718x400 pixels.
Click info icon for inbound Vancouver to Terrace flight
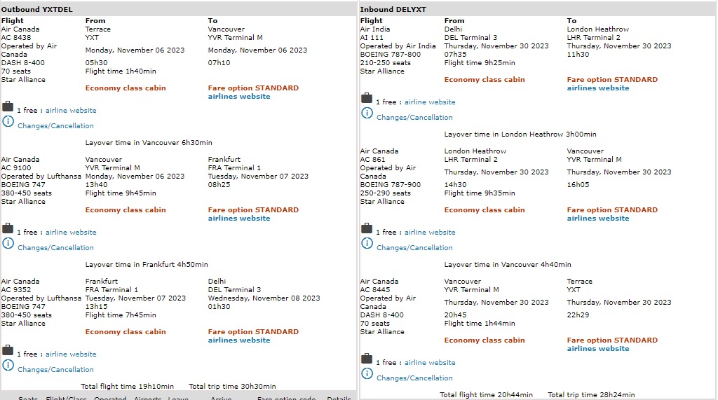pos(367,373)
